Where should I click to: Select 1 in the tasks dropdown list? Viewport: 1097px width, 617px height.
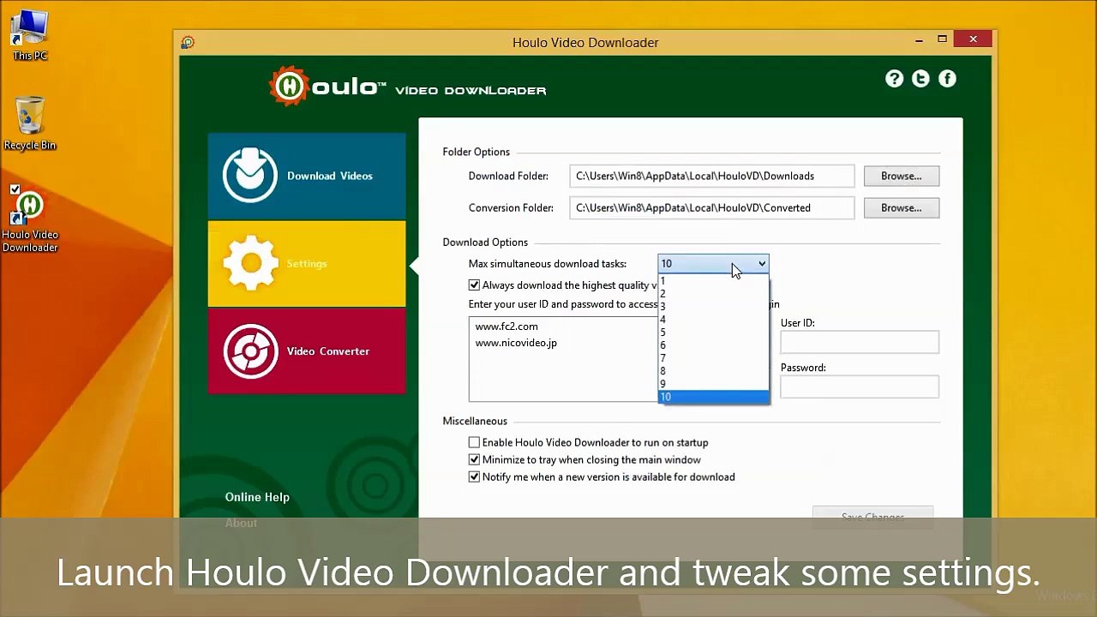713,281
